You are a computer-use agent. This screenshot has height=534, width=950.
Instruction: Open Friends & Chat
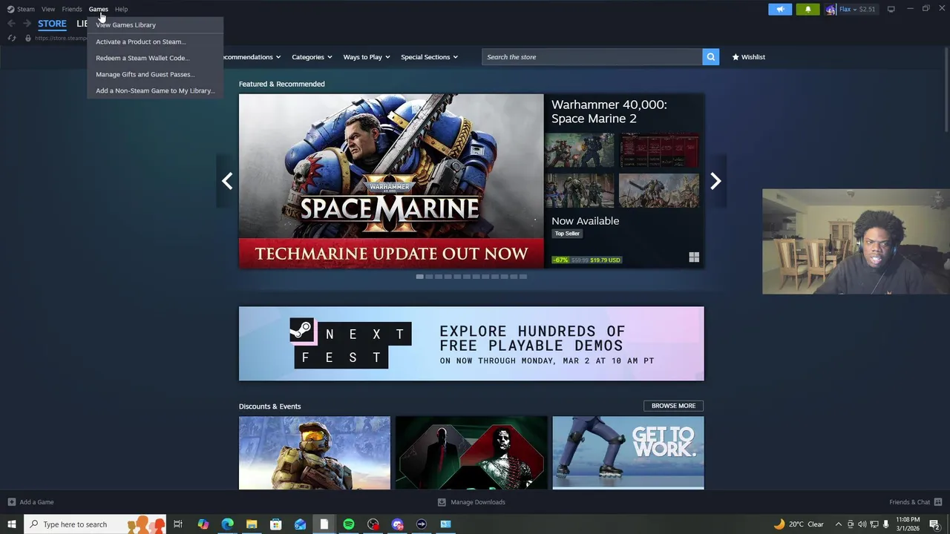(x=915, y=502)
